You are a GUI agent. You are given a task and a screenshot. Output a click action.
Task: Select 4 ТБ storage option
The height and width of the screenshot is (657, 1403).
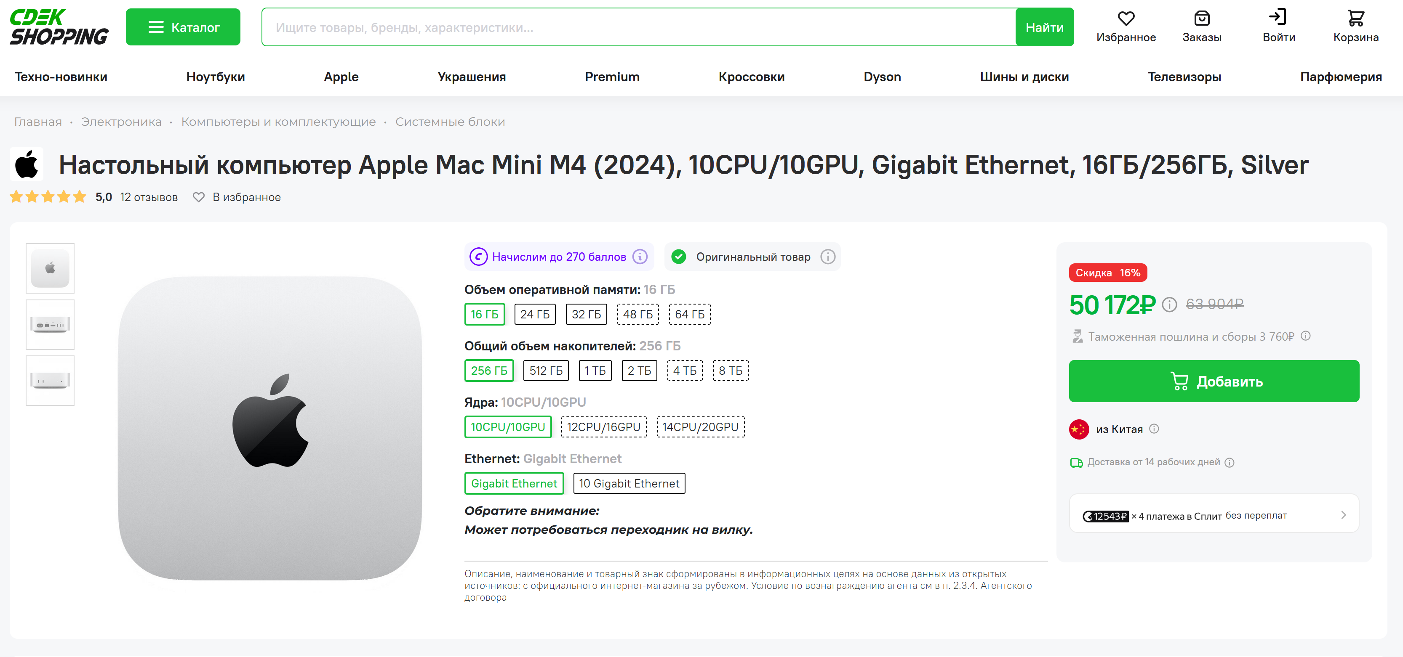coord(685,371)
